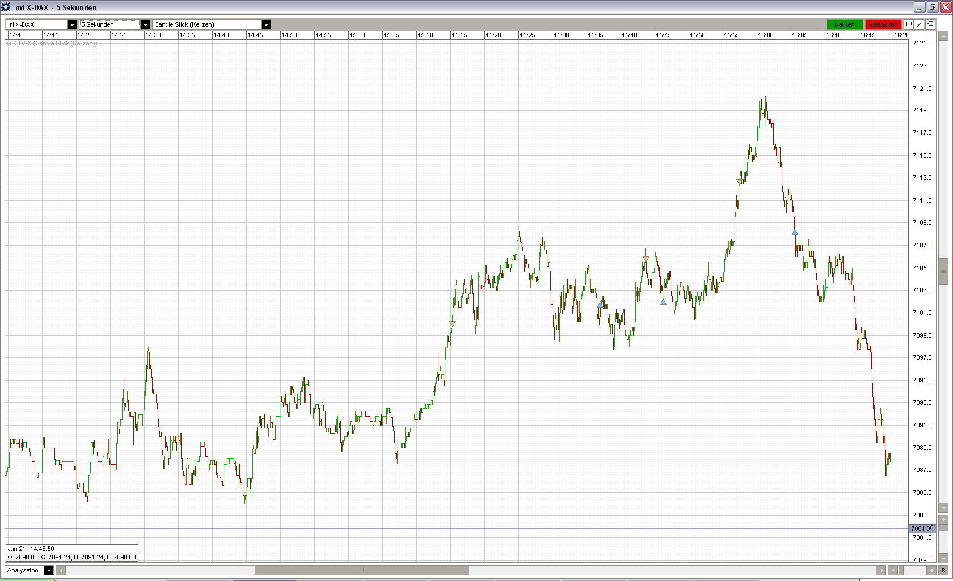Click the horizontal zoom minus button
Image resolution: width=953 pixels, height=581 pixels.
coord(893,570)
